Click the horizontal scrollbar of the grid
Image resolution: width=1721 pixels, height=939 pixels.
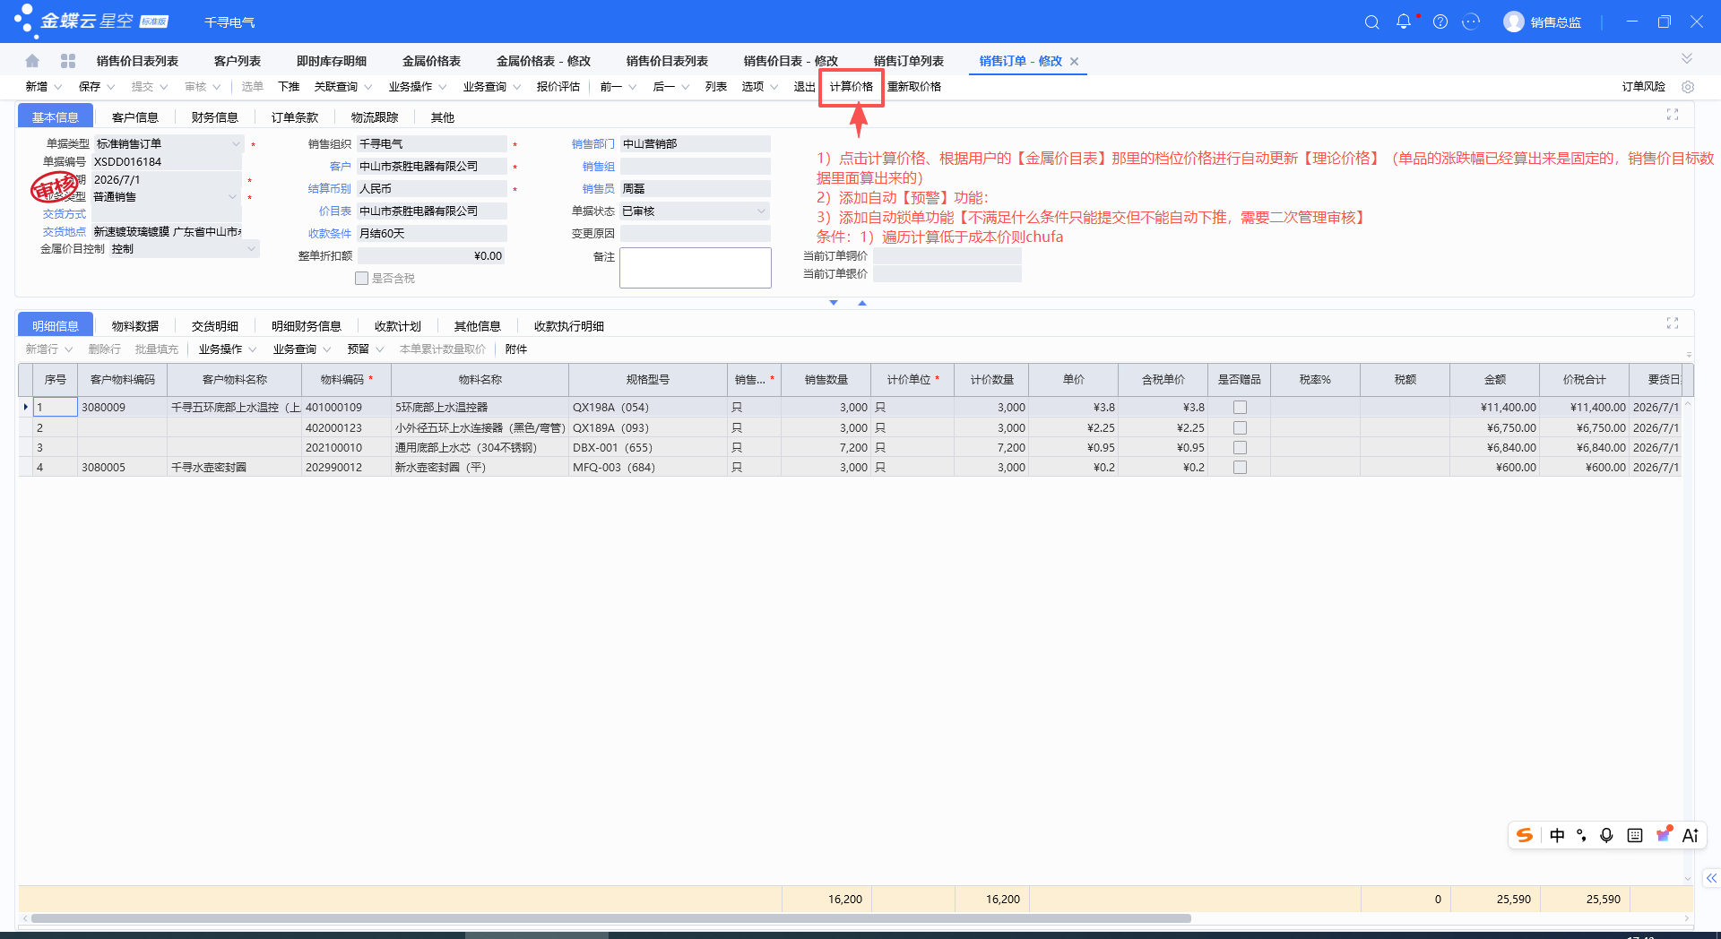tap(610, 918)
